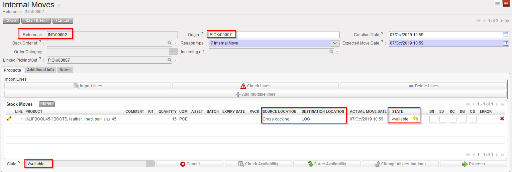Viewport: 512px width, 172px height.
Task: Click Check Lines button
Action: tap(255, 86)
